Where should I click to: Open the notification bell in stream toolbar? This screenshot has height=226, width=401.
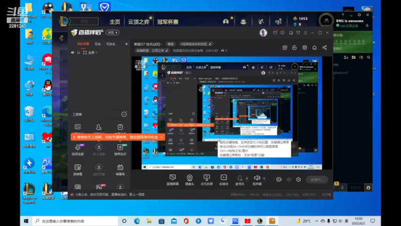tap(314, 48)
